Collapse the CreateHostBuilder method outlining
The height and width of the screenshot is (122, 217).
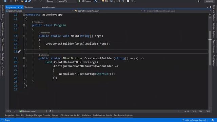point(24,58)
